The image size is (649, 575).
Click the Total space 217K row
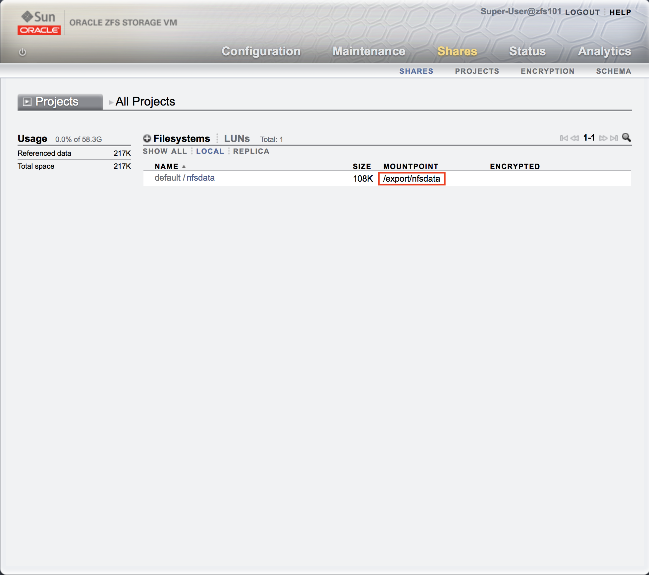coord(74,166)
